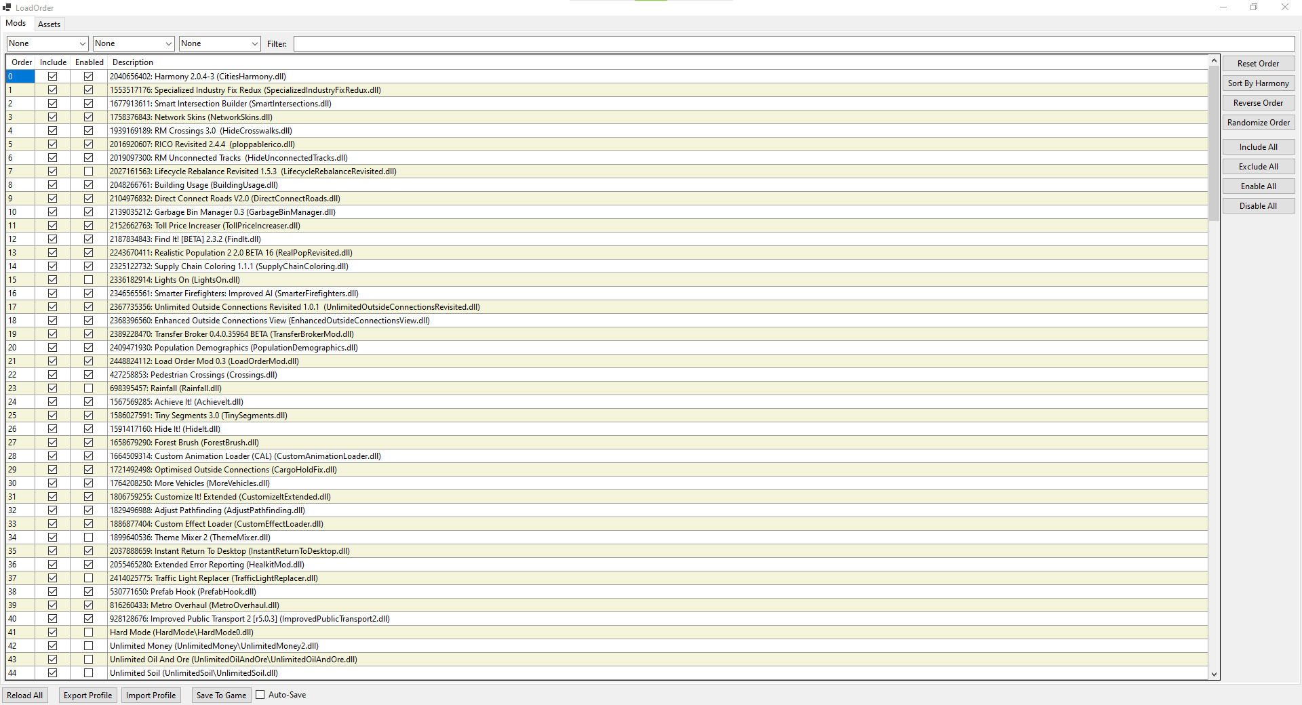Click the Export Profile button

point(88,696)
